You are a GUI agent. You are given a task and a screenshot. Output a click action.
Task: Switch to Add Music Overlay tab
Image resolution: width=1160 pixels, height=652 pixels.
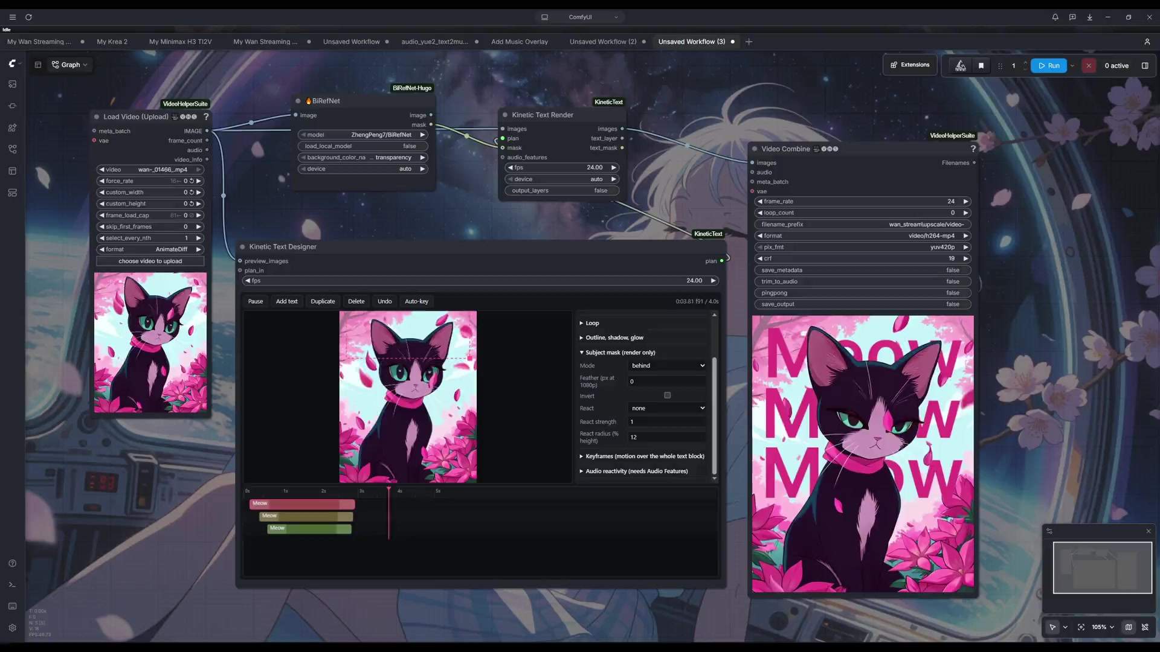[x=520, y=42]
